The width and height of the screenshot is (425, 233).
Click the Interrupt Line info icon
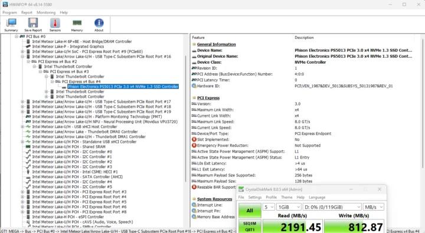pyautogui.click(x=194, y=205)
